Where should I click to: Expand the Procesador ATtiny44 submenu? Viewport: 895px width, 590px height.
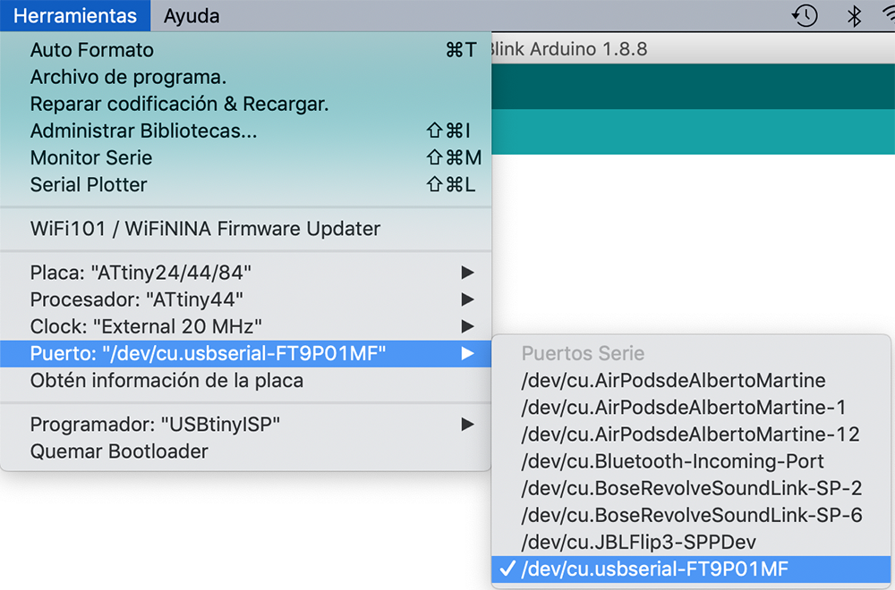tap(136, 299)
